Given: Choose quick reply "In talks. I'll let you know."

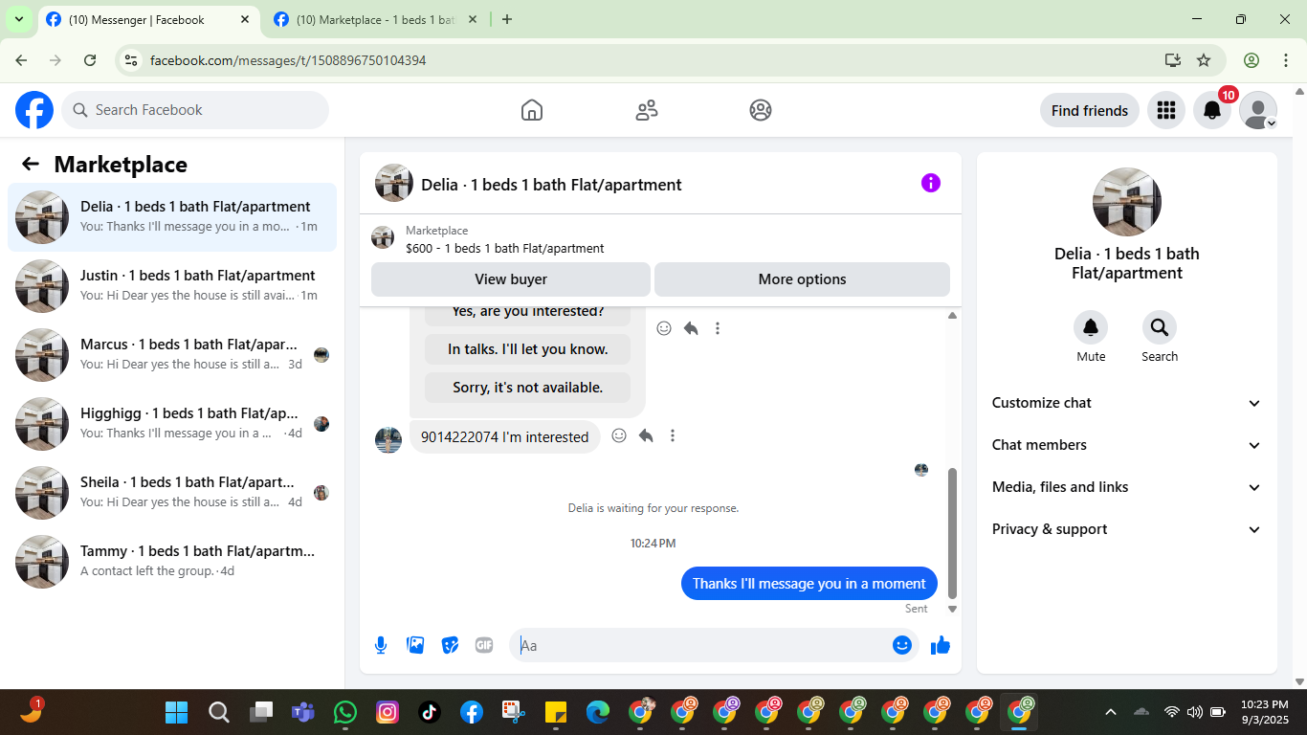Looking at the screenshot, I should click(527, 349).
